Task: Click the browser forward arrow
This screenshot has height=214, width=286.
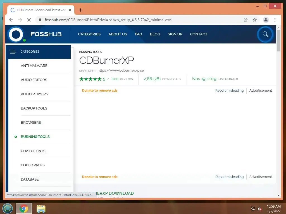Action: pyautogui.click(x=20, y=20)
